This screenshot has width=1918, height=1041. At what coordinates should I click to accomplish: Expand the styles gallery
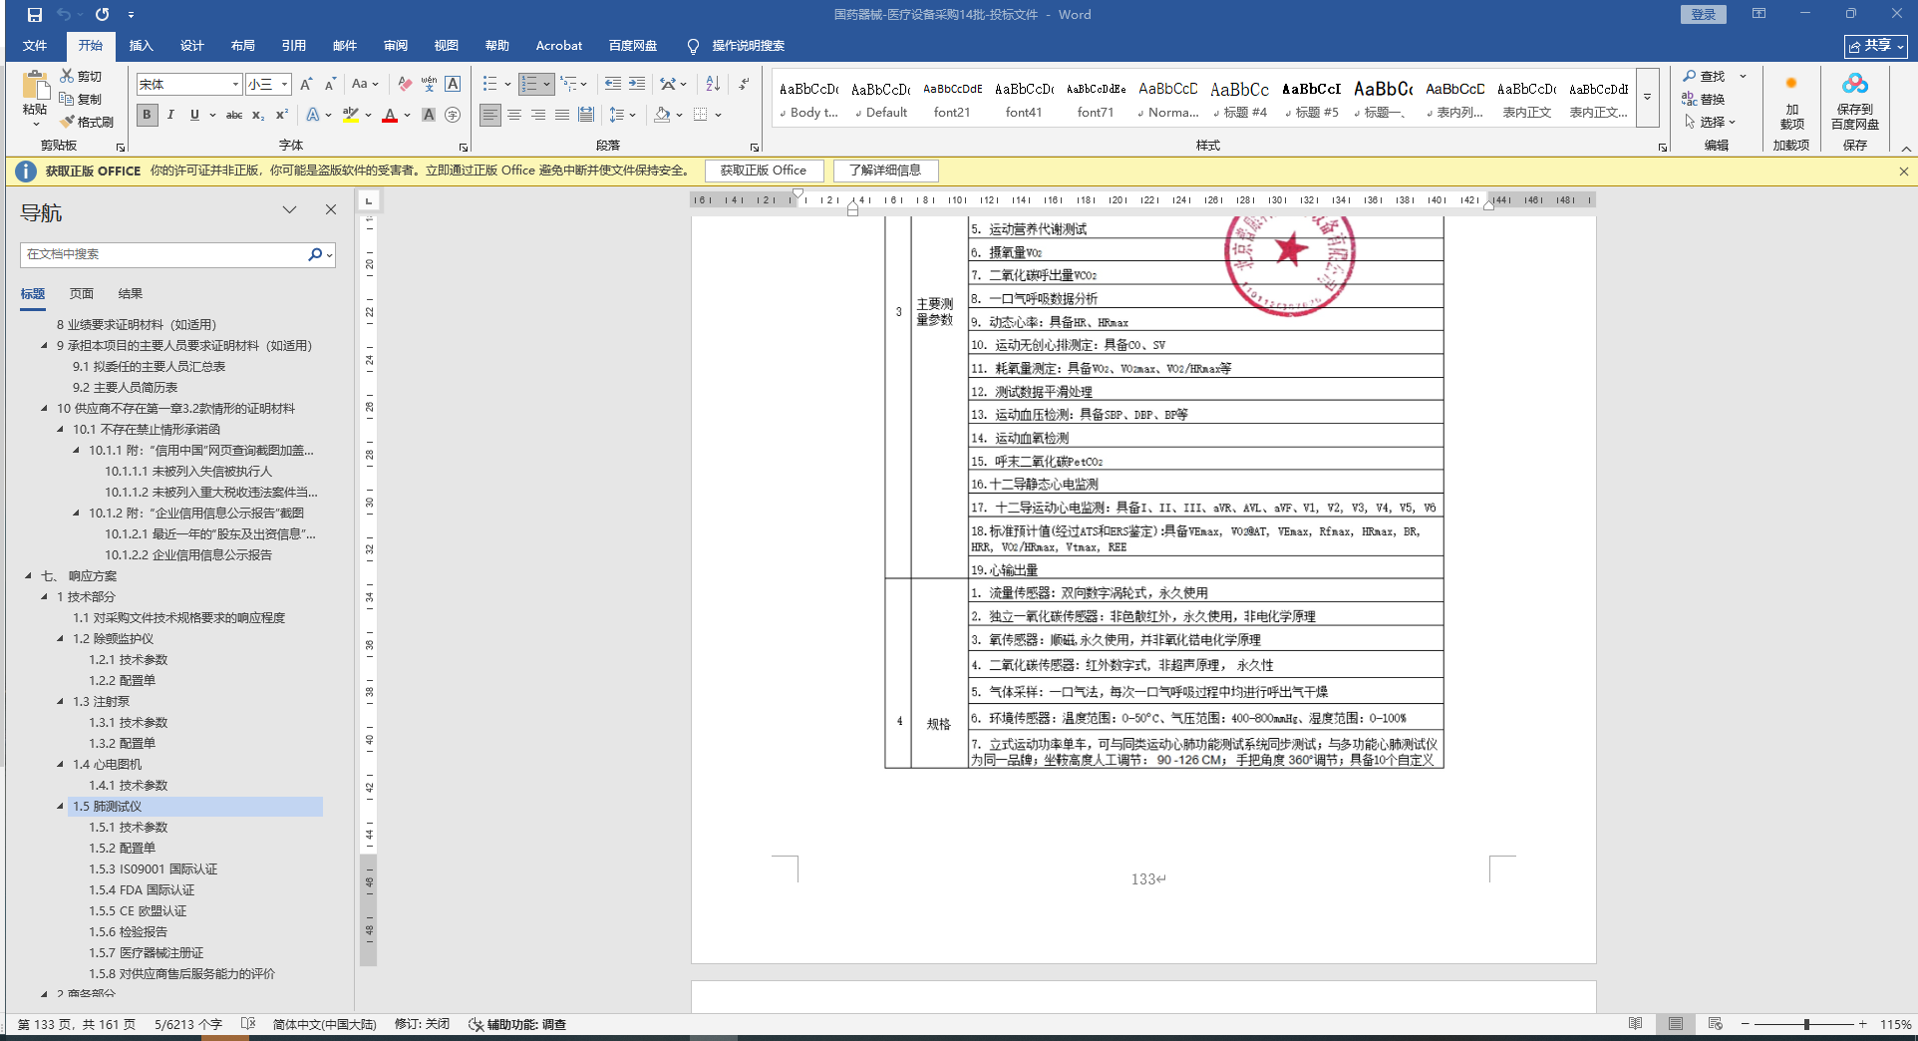(x=1647, y=97)
